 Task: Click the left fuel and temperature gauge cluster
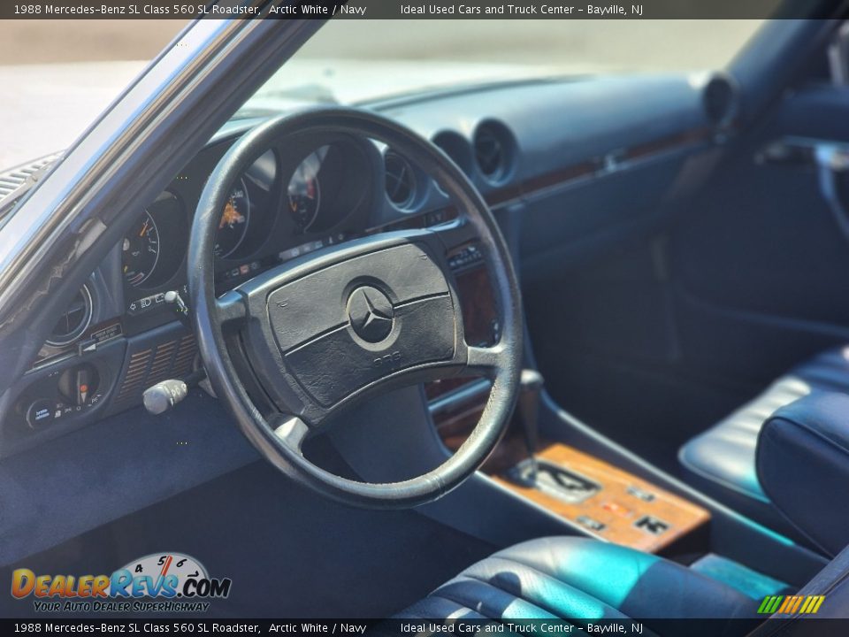(140, 249)
